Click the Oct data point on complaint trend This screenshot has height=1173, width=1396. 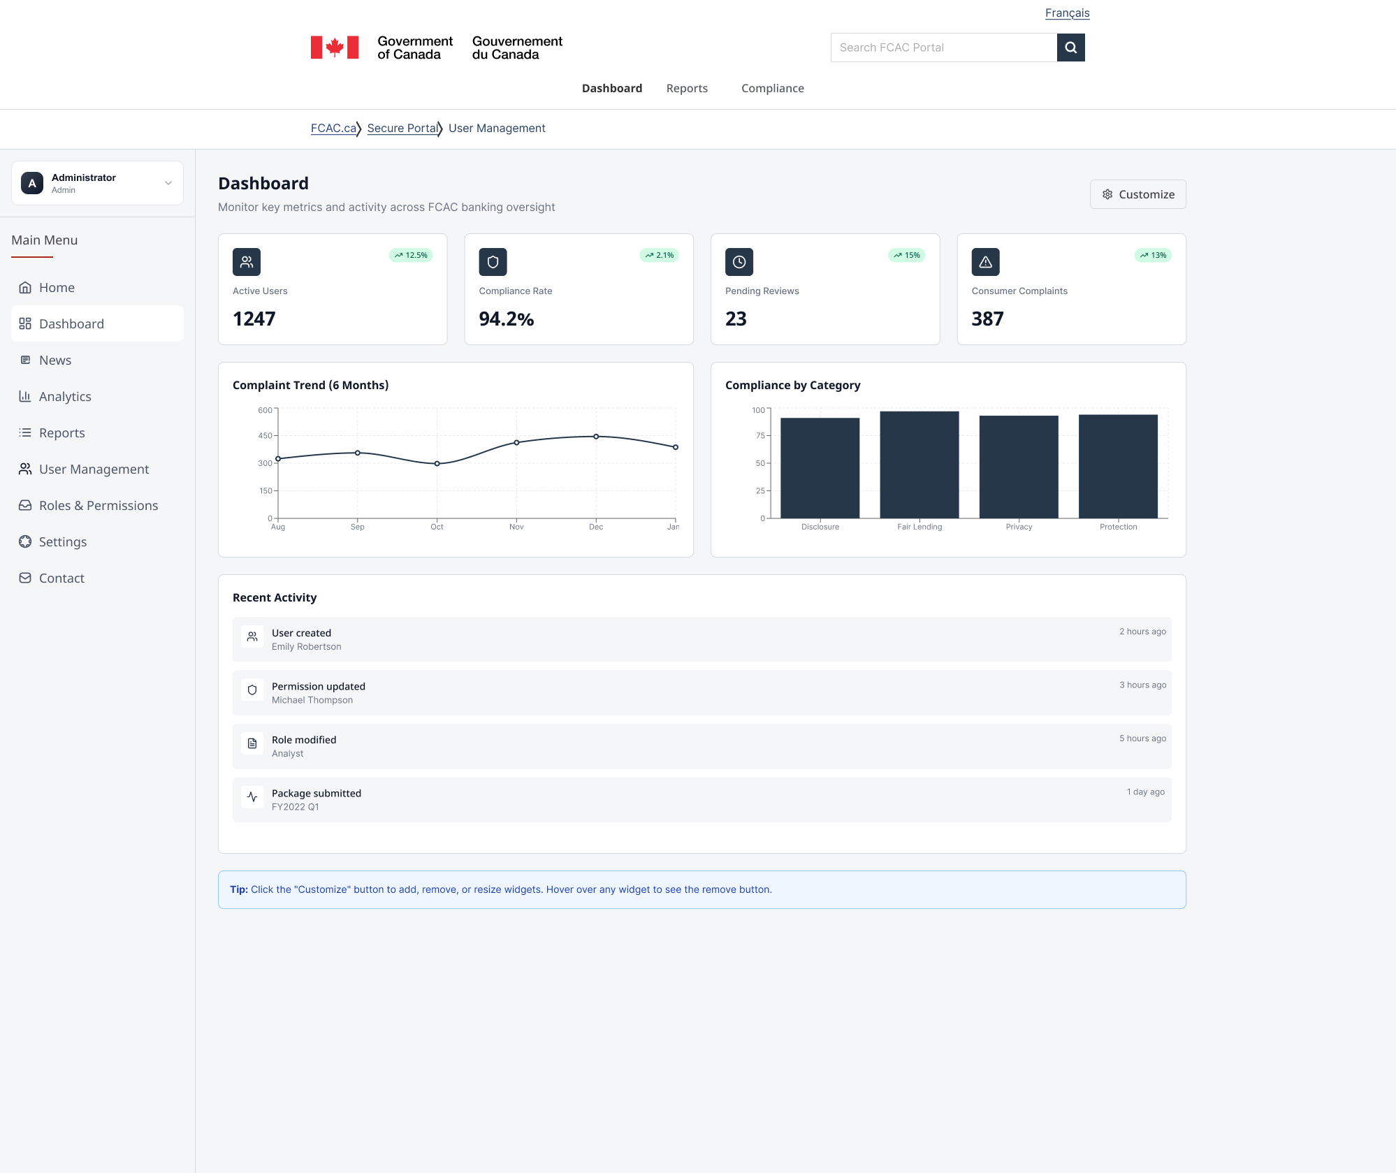(x=437, y=463)
